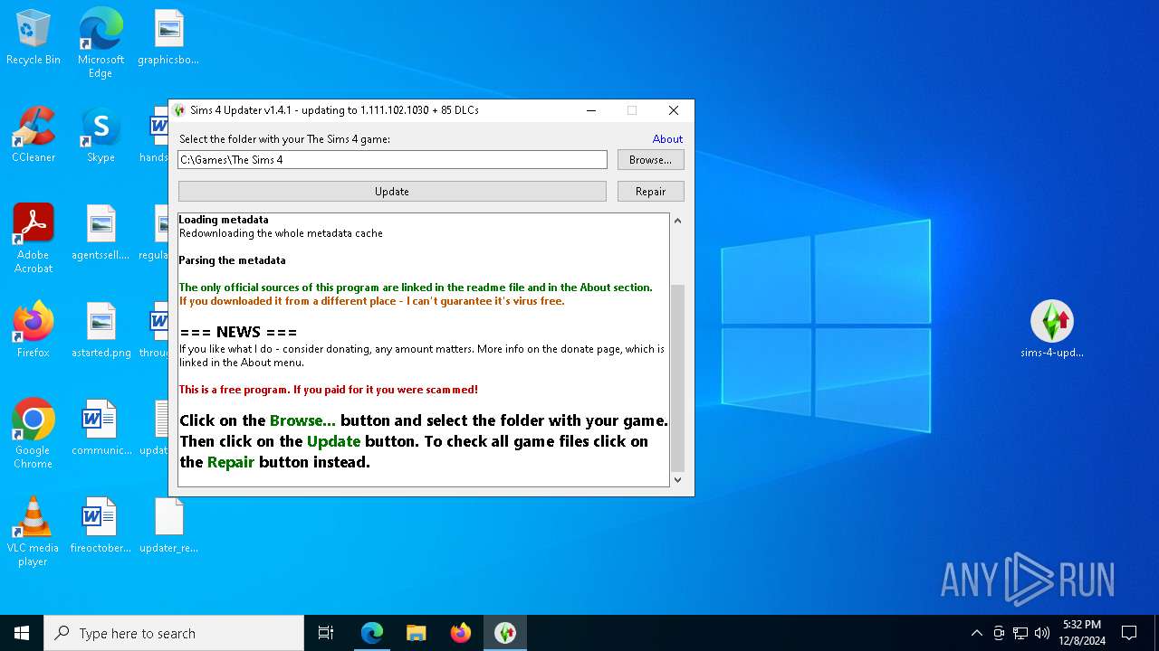Activate Sims 4 Updater taskbar icon
Image resolution: width=1159 pixels, height=651 pixels.
[x=505, y=633]
